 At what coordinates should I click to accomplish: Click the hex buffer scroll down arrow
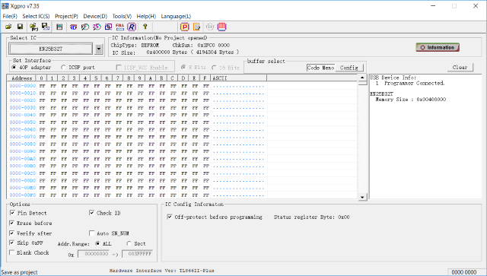[362, 197]
